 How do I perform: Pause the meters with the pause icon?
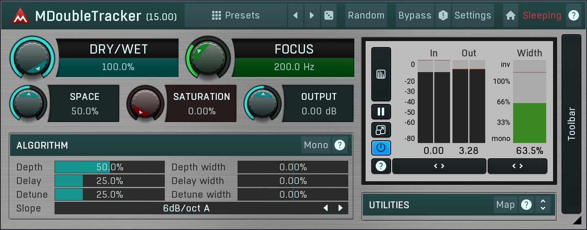(381, 112)
